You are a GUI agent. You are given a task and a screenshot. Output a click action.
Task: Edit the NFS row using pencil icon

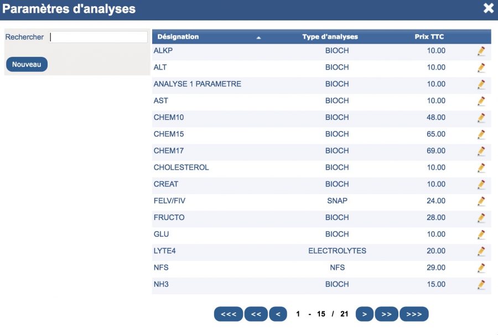(481, 268)
